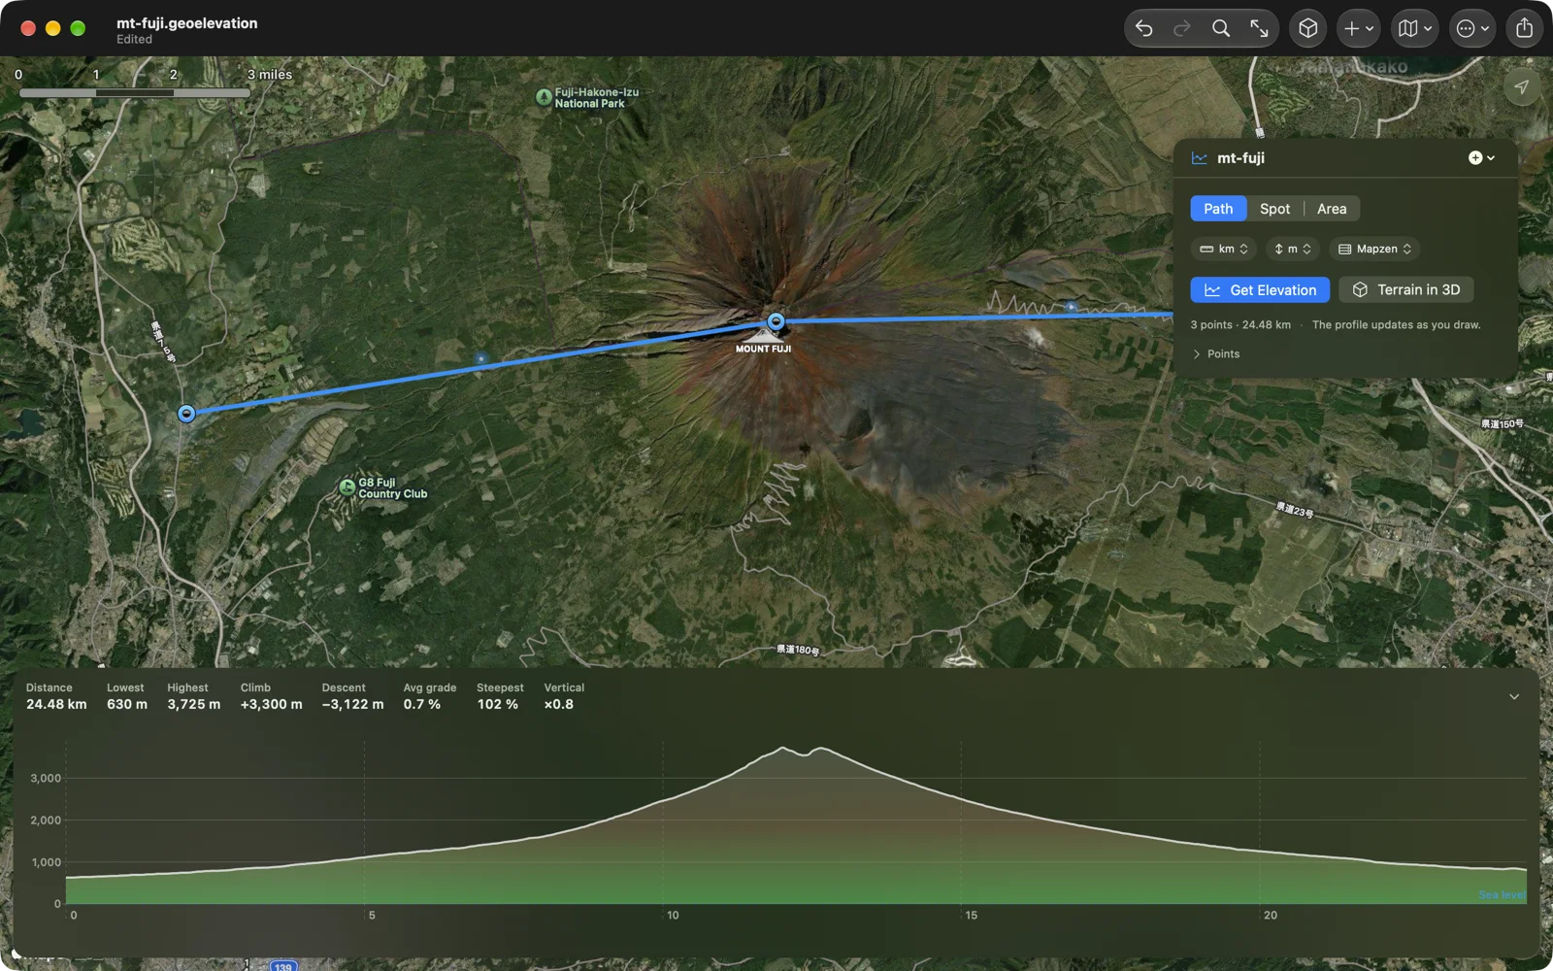This screenshot has height=971, width=1553.
Task: Click the location arrow compass button
Action: pyautogui.click(x=1521, y=87)
